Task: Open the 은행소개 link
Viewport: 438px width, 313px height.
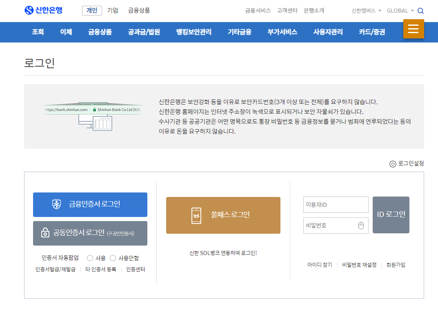Action: click(x=314, y=11)
